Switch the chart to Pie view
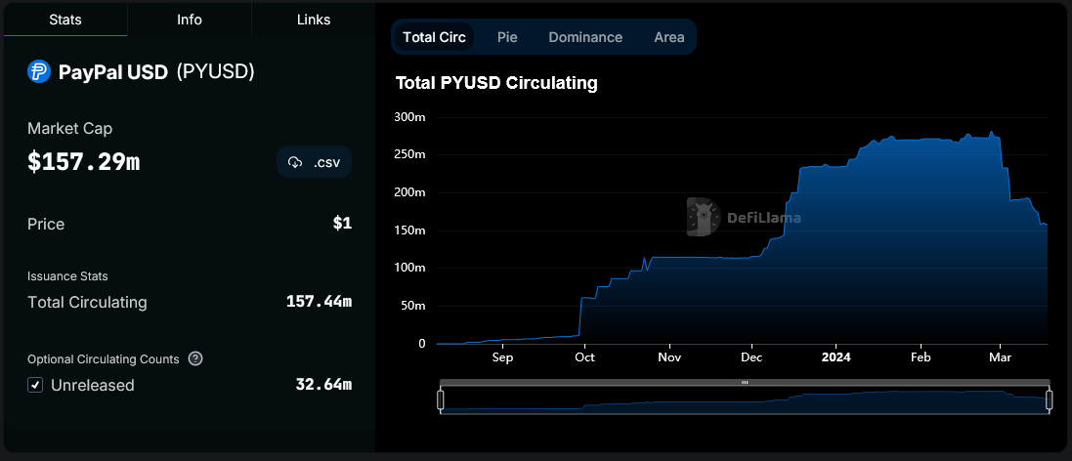 coord(507,37)
